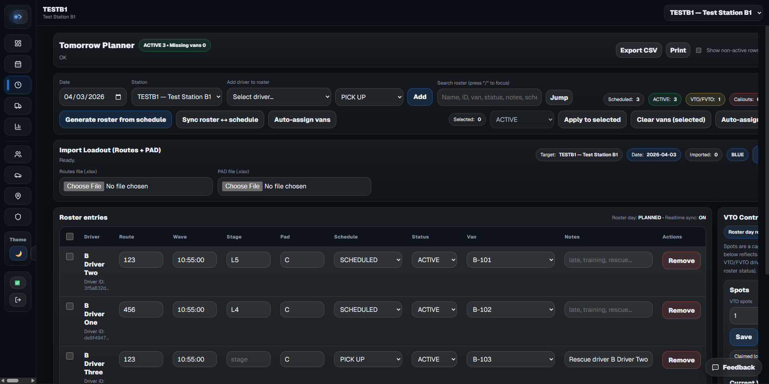769x384 pixels.
Task: Check the box for B Driver Two
Action: pyautogui.click(x=70, y=257)
